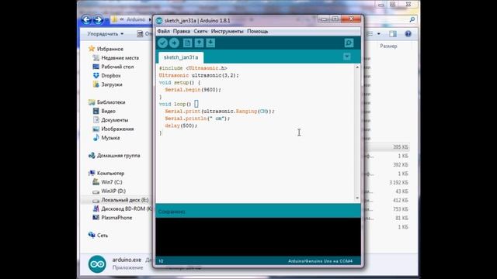Save the sketch using the down-arrow icon
This screenshot has height=279, width=497.
click(210, 43)
